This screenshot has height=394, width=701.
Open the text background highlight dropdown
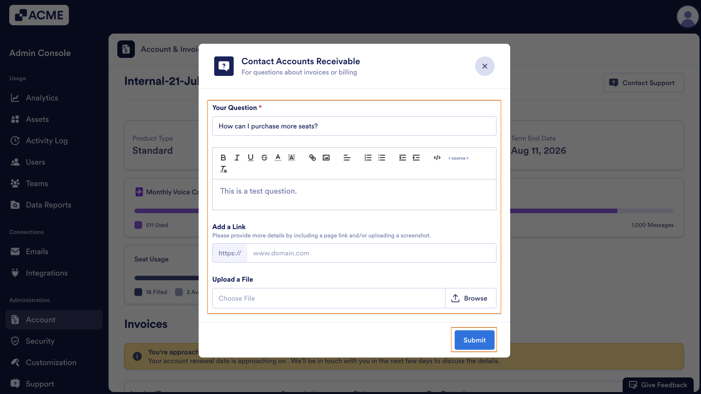(x=292, y=158)
